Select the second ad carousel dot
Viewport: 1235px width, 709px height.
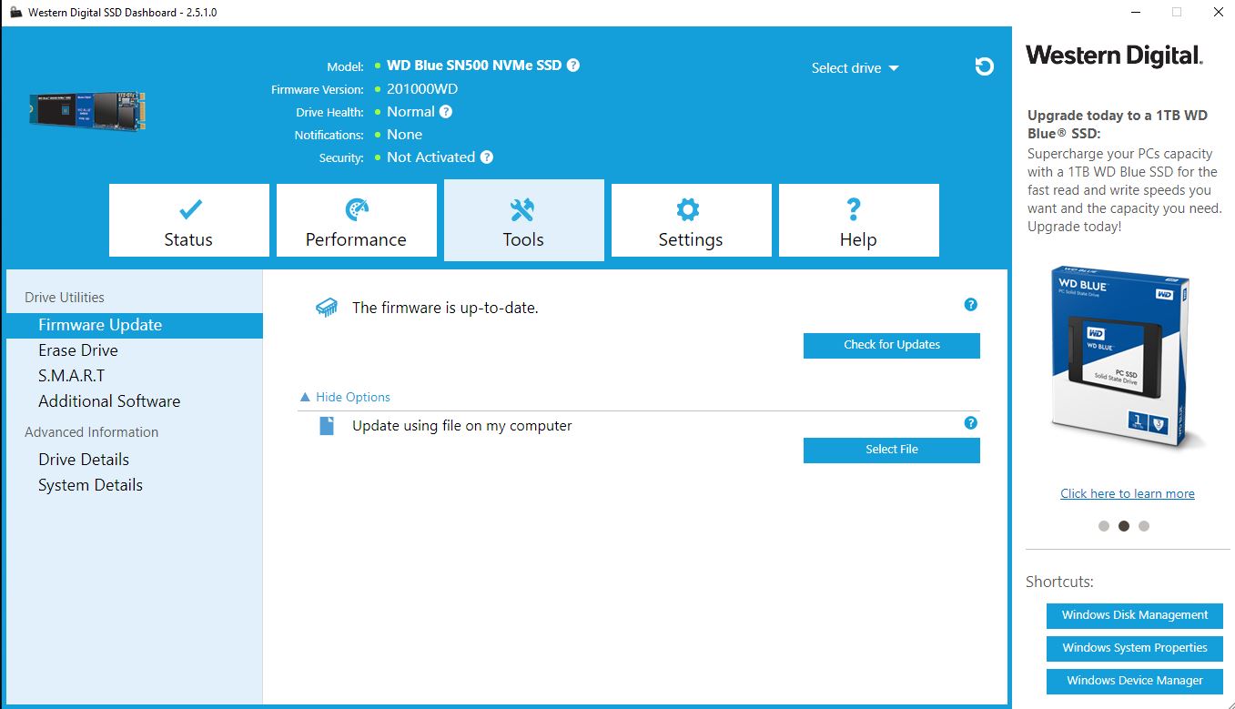[1124, 526]
